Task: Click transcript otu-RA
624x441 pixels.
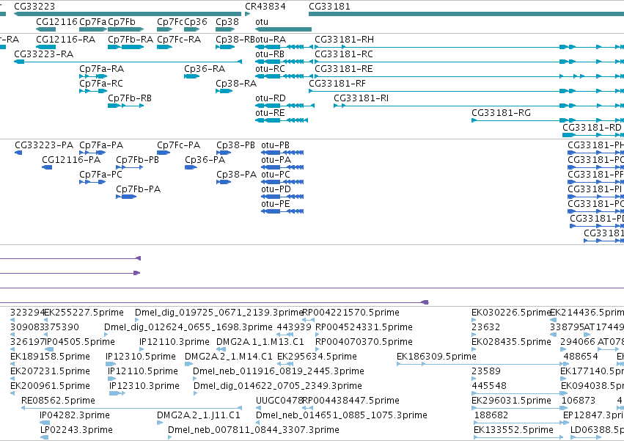Action: 285,47
